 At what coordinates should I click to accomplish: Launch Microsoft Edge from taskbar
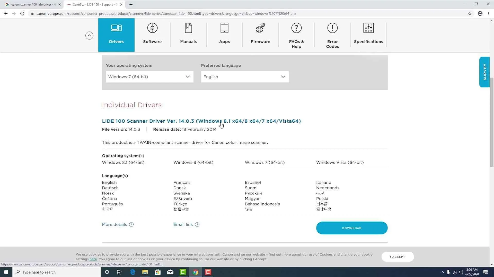point(133,272)
